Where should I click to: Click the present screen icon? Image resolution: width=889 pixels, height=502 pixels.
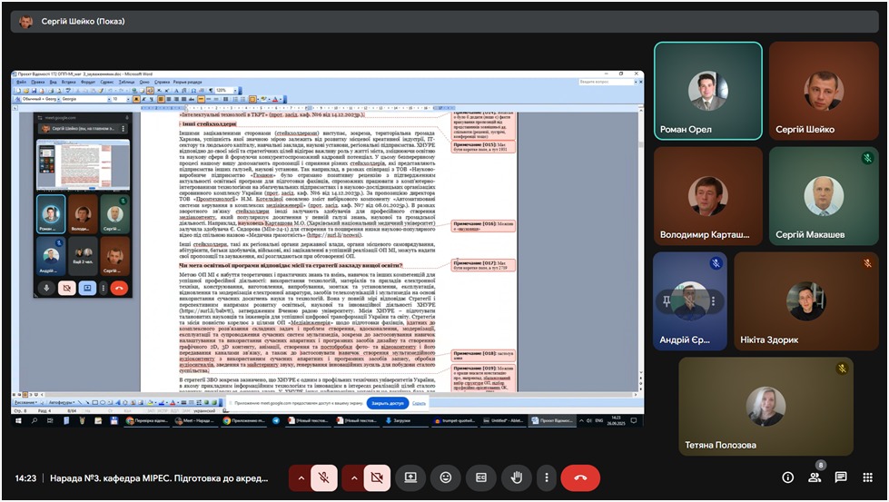coord(410,477)
